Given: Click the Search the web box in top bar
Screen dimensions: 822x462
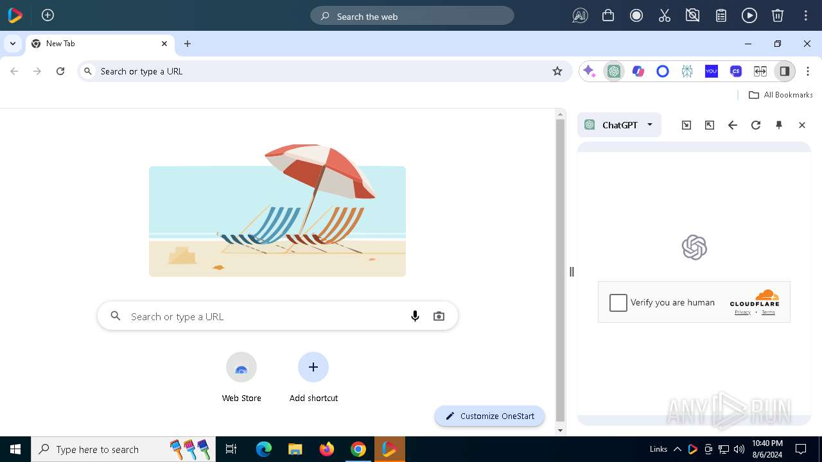Looking at the screenshot, I should 412,16.
